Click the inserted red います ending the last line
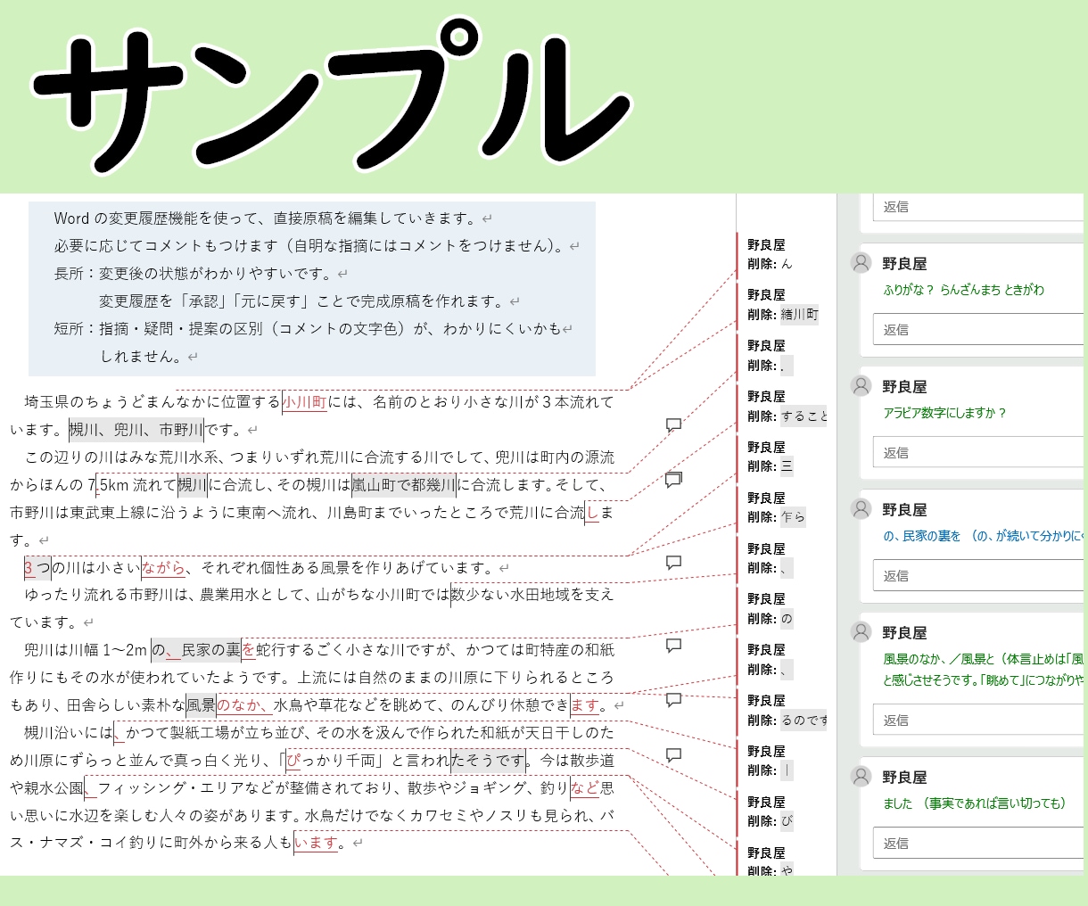This screenshot has height=906, width=1088. (x=317, y=843)
